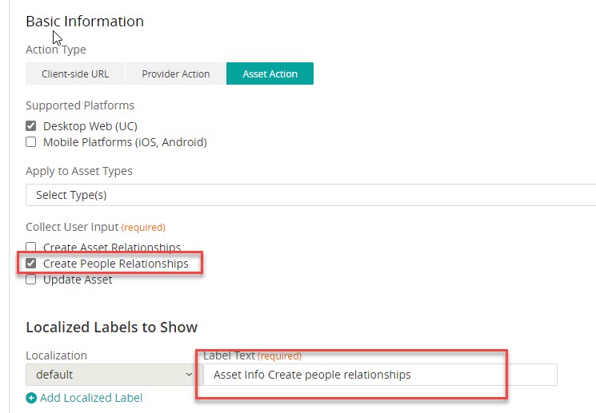The height and width of the screenshot is (413, 596).
Task: Click the green plus icon beside Add Localized Label
Action: [x=31, y=398]
